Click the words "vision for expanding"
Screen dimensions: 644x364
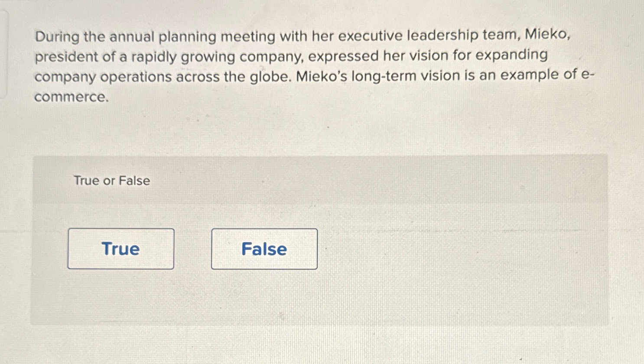coord(479,55)
